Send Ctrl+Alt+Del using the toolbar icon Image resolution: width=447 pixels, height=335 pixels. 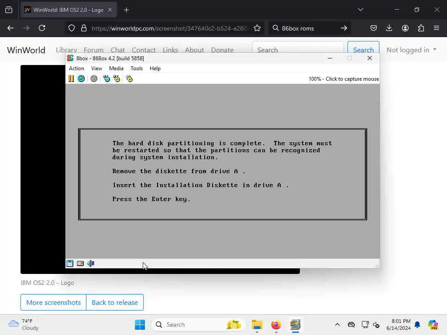click(107, 79)
